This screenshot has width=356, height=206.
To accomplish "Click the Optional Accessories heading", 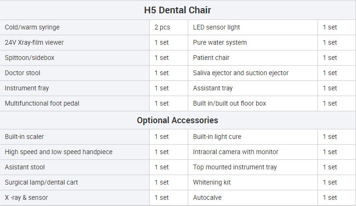I will (x=178, y=120).
